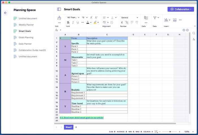Image resolution: width=198 pixels, height=135 pixels.
Task: Expand horizontal alignment options arrow
Action: pos(108,17)
